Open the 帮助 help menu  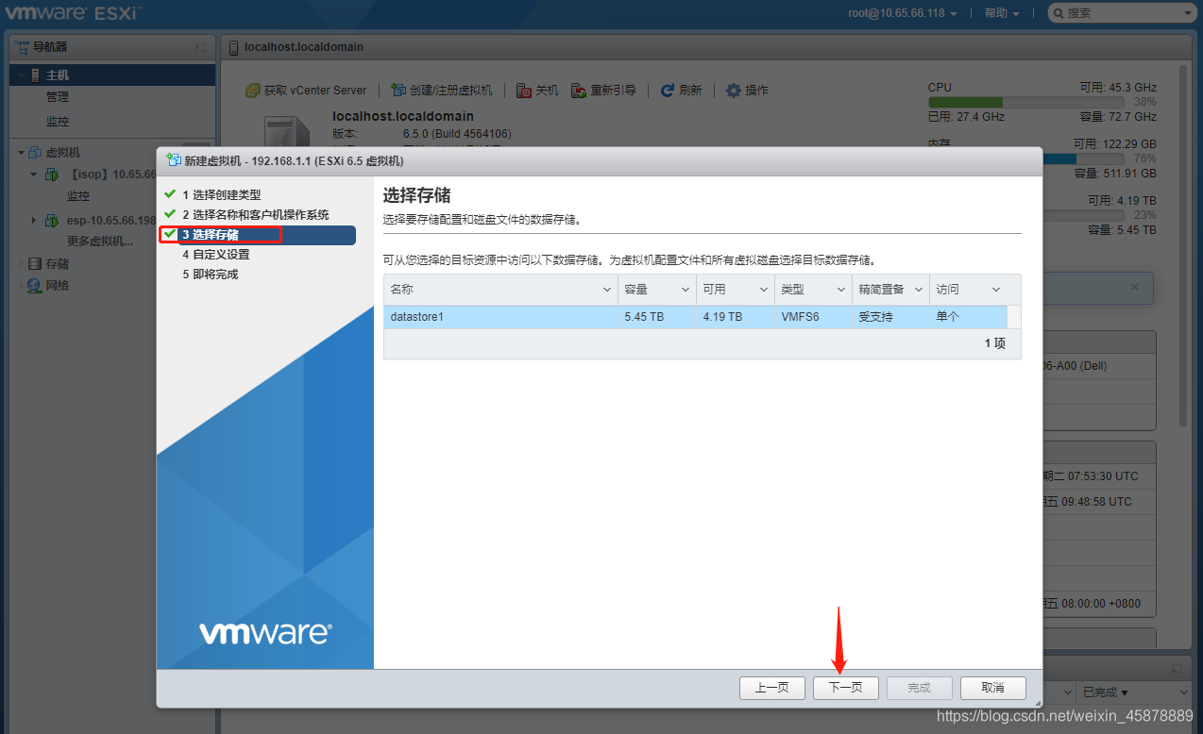[x=1002, y=13]
